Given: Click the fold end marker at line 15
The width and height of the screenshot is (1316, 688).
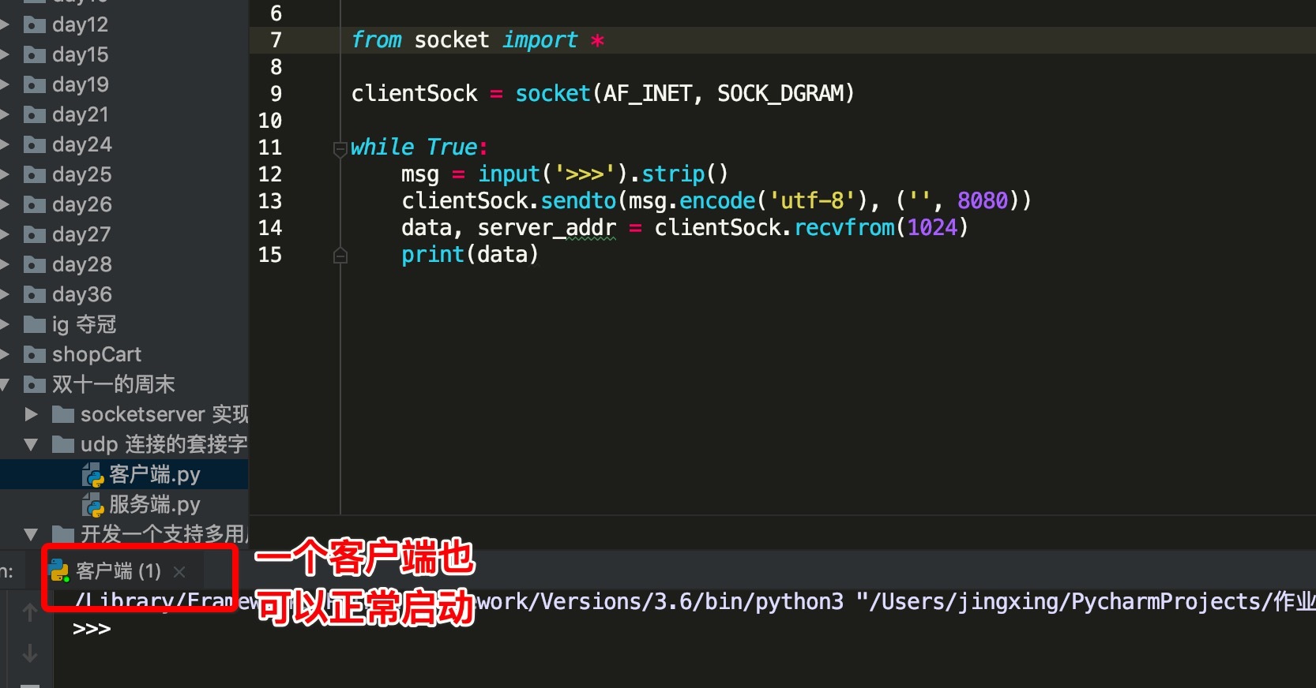Looking at the screenshot, I should [340, 255].
